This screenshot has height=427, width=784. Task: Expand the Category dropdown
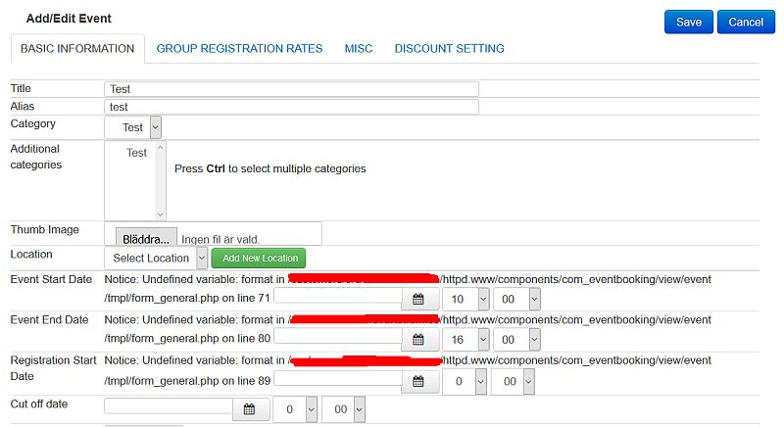[133, 127]
